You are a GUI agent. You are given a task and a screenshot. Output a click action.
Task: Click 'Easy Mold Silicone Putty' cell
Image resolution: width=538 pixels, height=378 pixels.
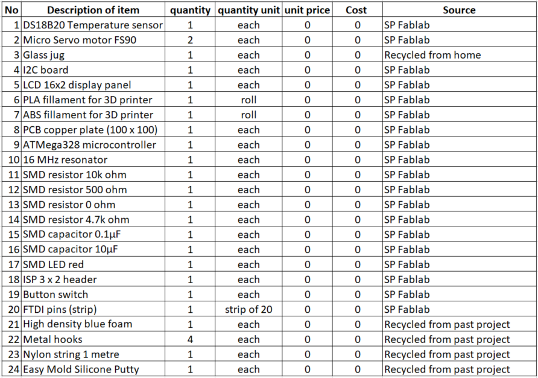93,369
